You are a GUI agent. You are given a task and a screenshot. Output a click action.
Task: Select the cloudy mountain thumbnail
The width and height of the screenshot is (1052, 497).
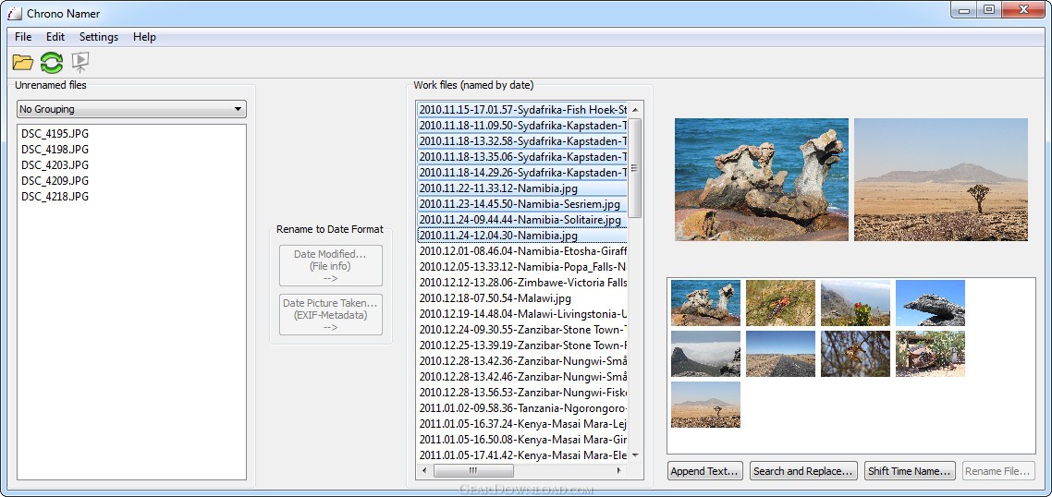click(706, 354)
